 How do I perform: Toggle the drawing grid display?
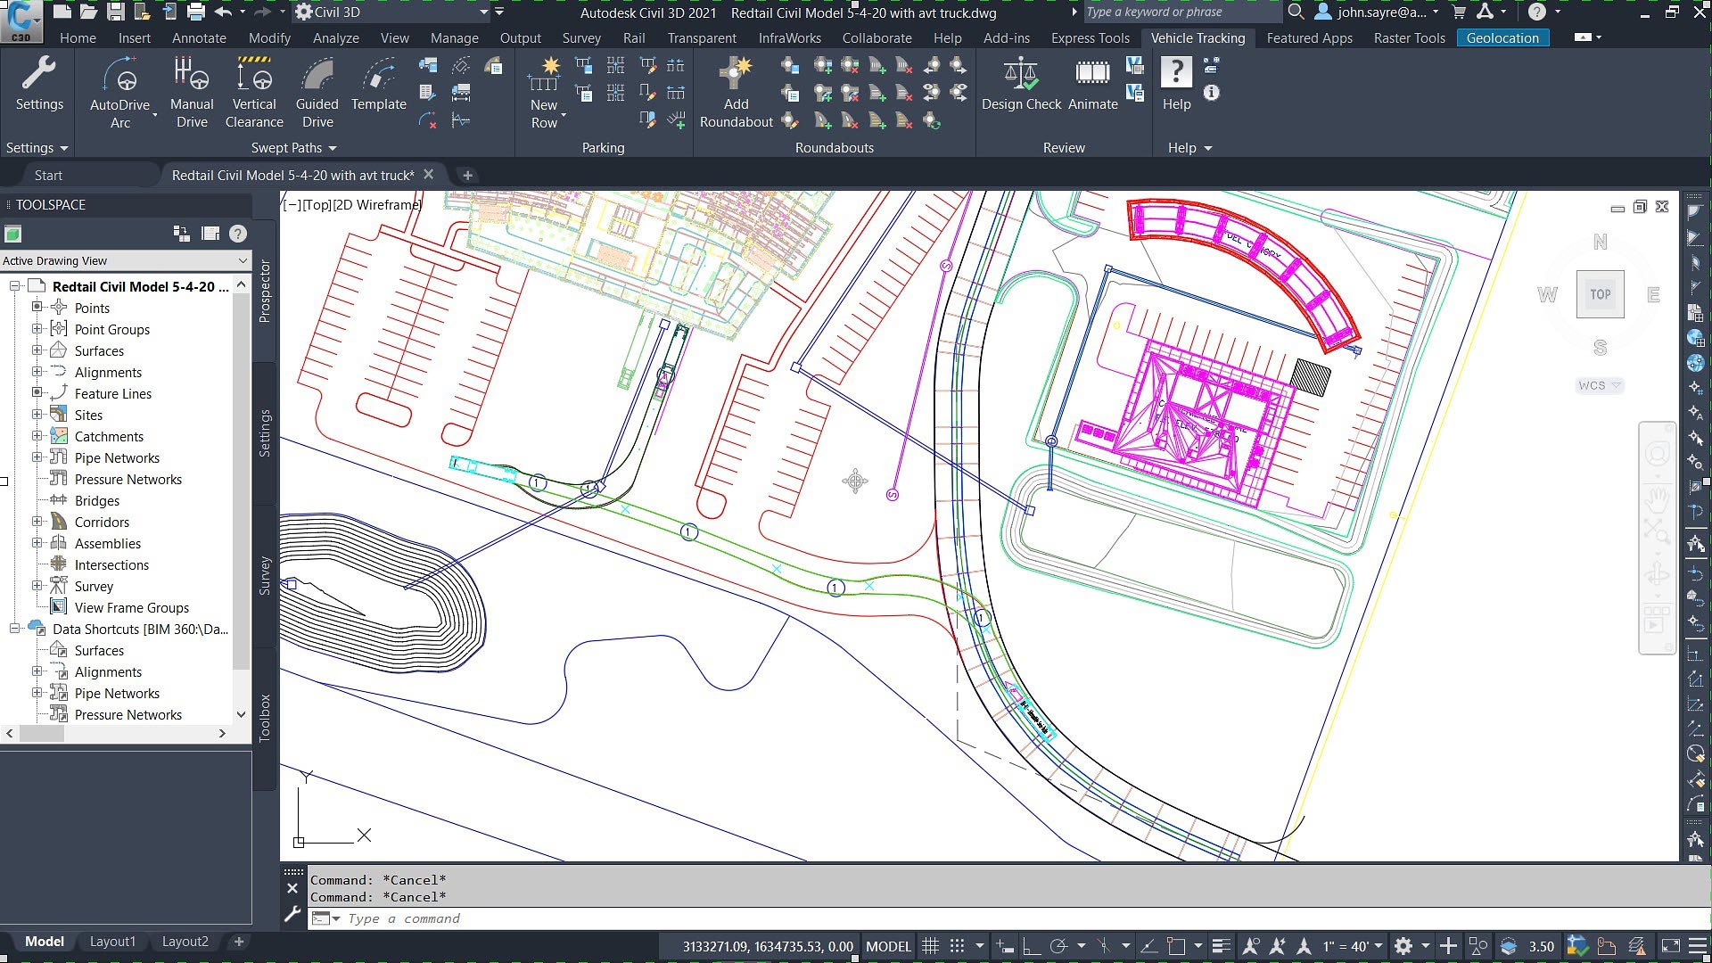pyautogui.click(x=930, y=946)
